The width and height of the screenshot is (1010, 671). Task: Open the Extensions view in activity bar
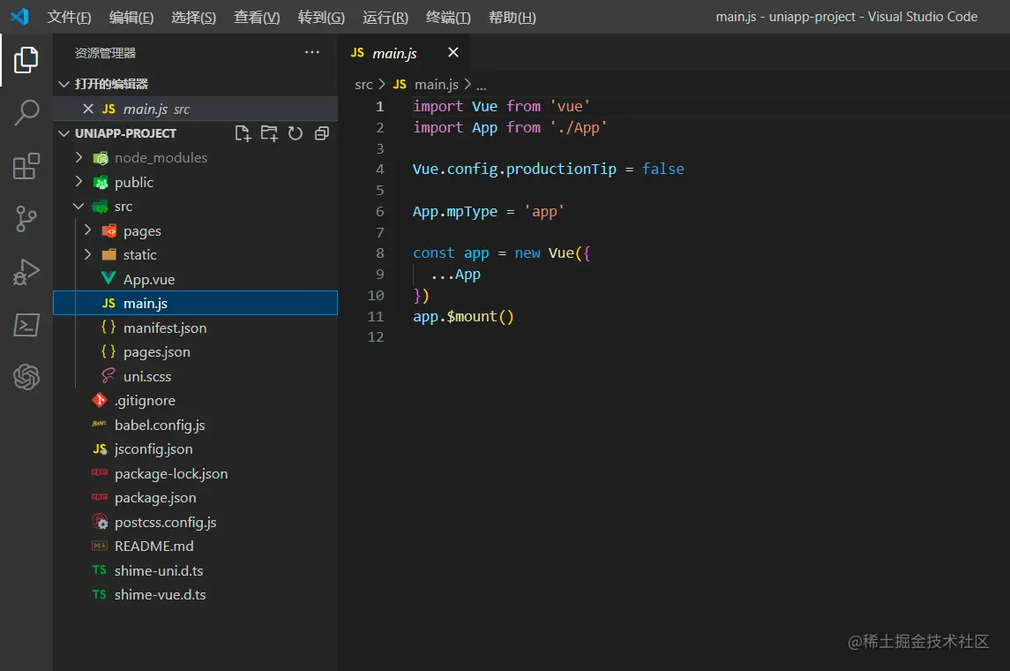(26, 166)
